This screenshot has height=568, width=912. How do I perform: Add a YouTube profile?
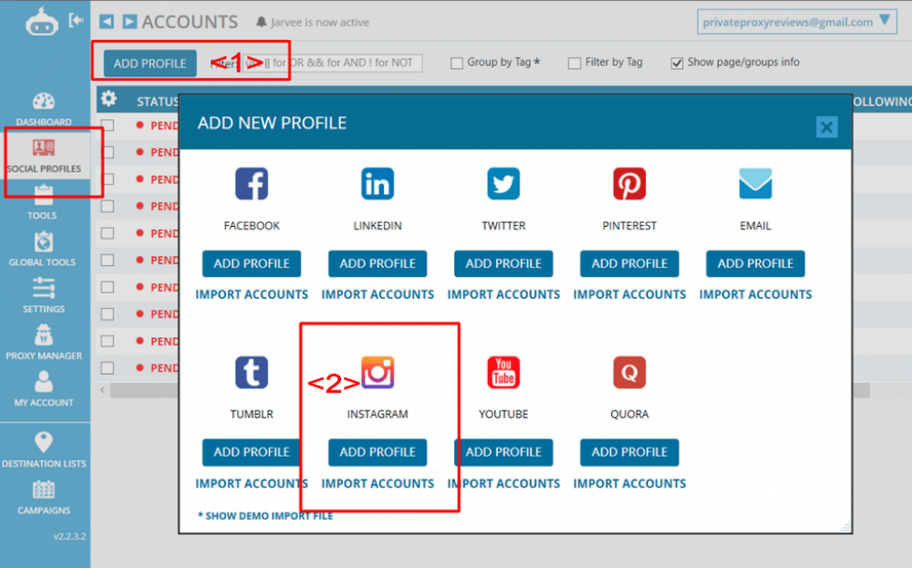(504, 452)
